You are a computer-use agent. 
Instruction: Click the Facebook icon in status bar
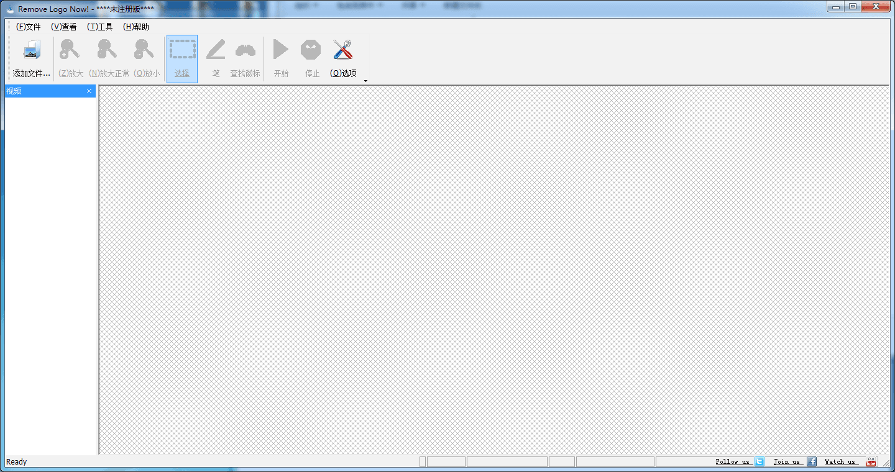(812, 461)
